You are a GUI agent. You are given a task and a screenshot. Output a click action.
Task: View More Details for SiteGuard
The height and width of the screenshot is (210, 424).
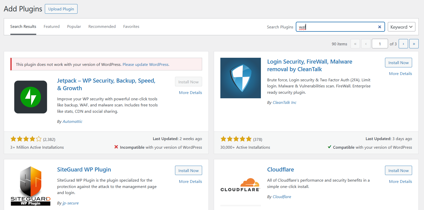click(x=190, y=182)
